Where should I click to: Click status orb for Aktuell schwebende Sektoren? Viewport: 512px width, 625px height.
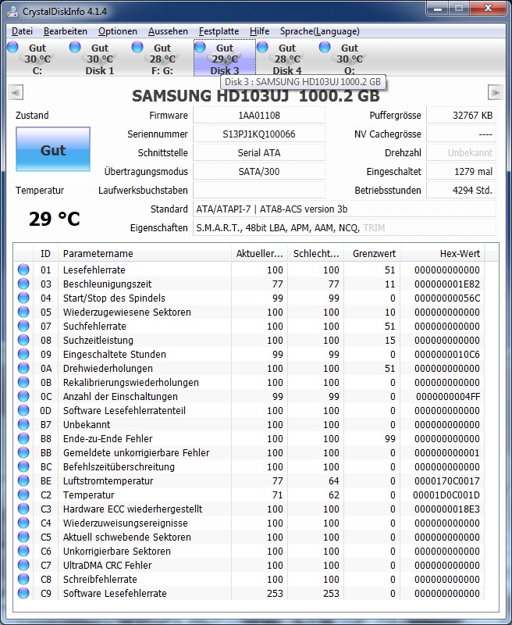click(23, 537)
